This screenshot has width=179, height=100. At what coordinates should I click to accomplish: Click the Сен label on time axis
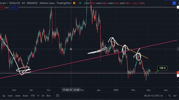click(48, 90)
